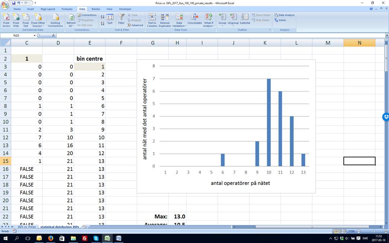Insert a Subtotal
Screen dimensions: 389x243
pos(245,19)
